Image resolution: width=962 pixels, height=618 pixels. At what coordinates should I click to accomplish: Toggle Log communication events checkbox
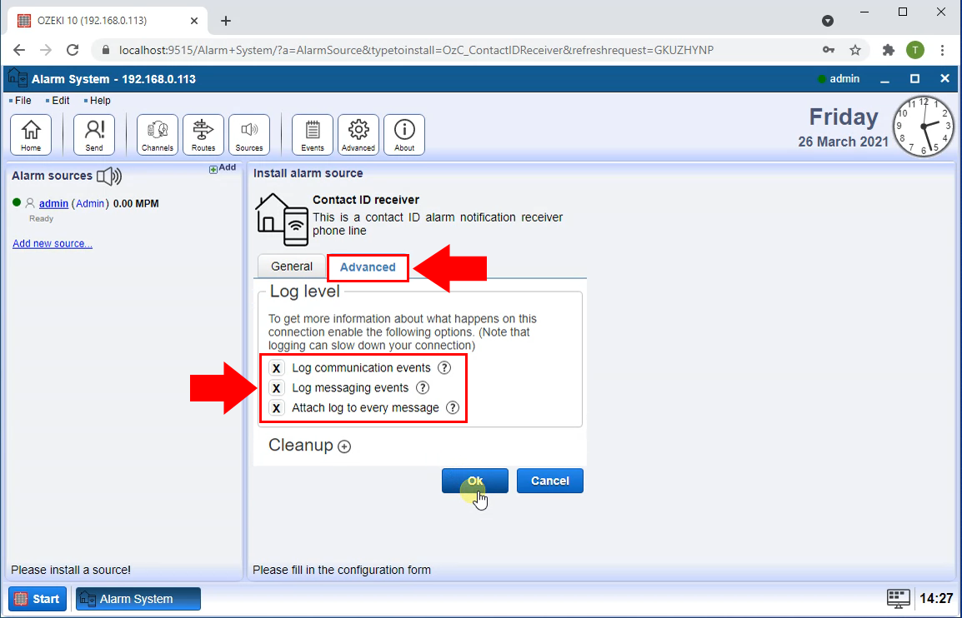(277, 368)
